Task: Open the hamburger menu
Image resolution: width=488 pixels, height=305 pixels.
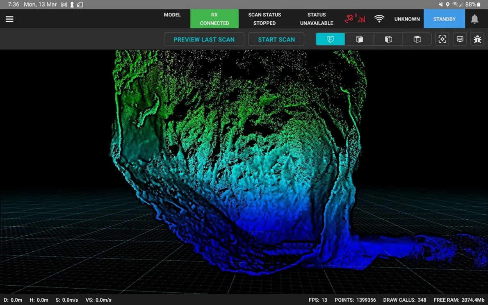Action: (x=9, y=19)
